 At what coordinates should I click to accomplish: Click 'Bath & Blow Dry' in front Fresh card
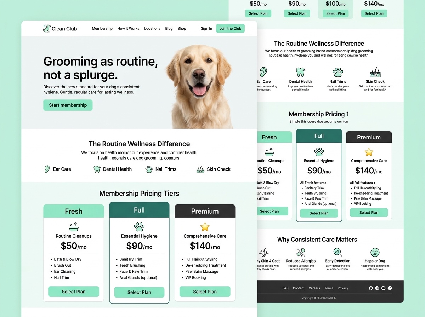click(x=68, y=259)
